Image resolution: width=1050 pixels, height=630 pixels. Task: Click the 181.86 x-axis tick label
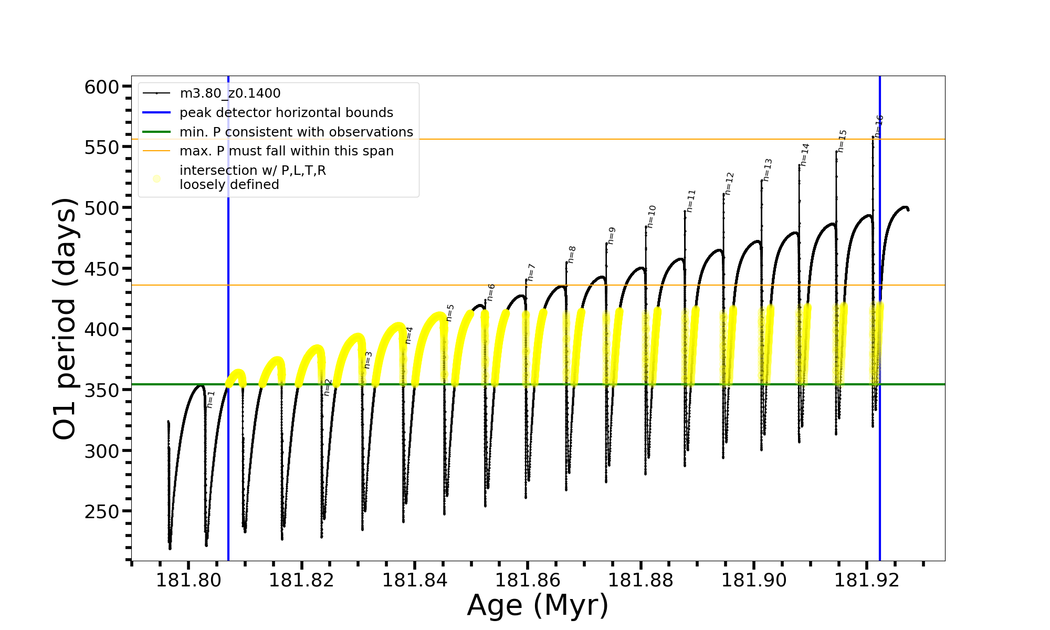pyautogui.click(x=528, y=581)
